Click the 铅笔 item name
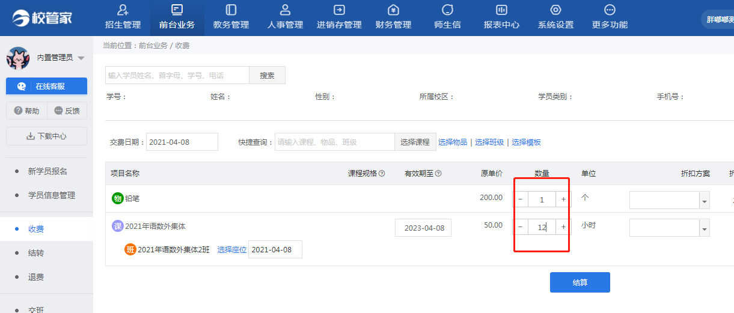 click(x=132, y=198)
